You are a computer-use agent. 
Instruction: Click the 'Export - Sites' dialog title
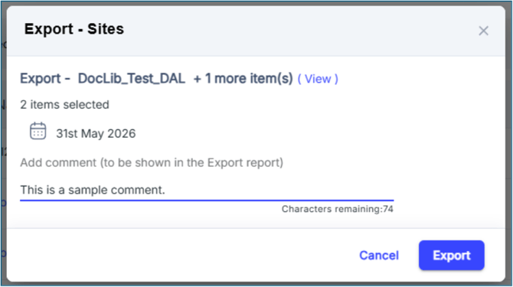coord(74,29)
